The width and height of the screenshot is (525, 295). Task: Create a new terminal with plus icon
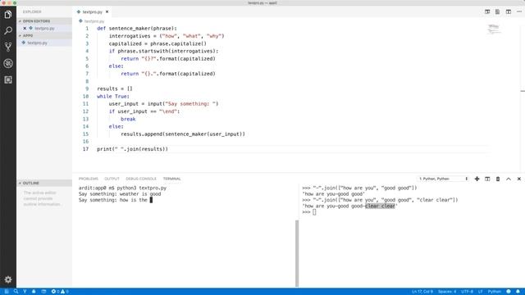coord(477,179)
